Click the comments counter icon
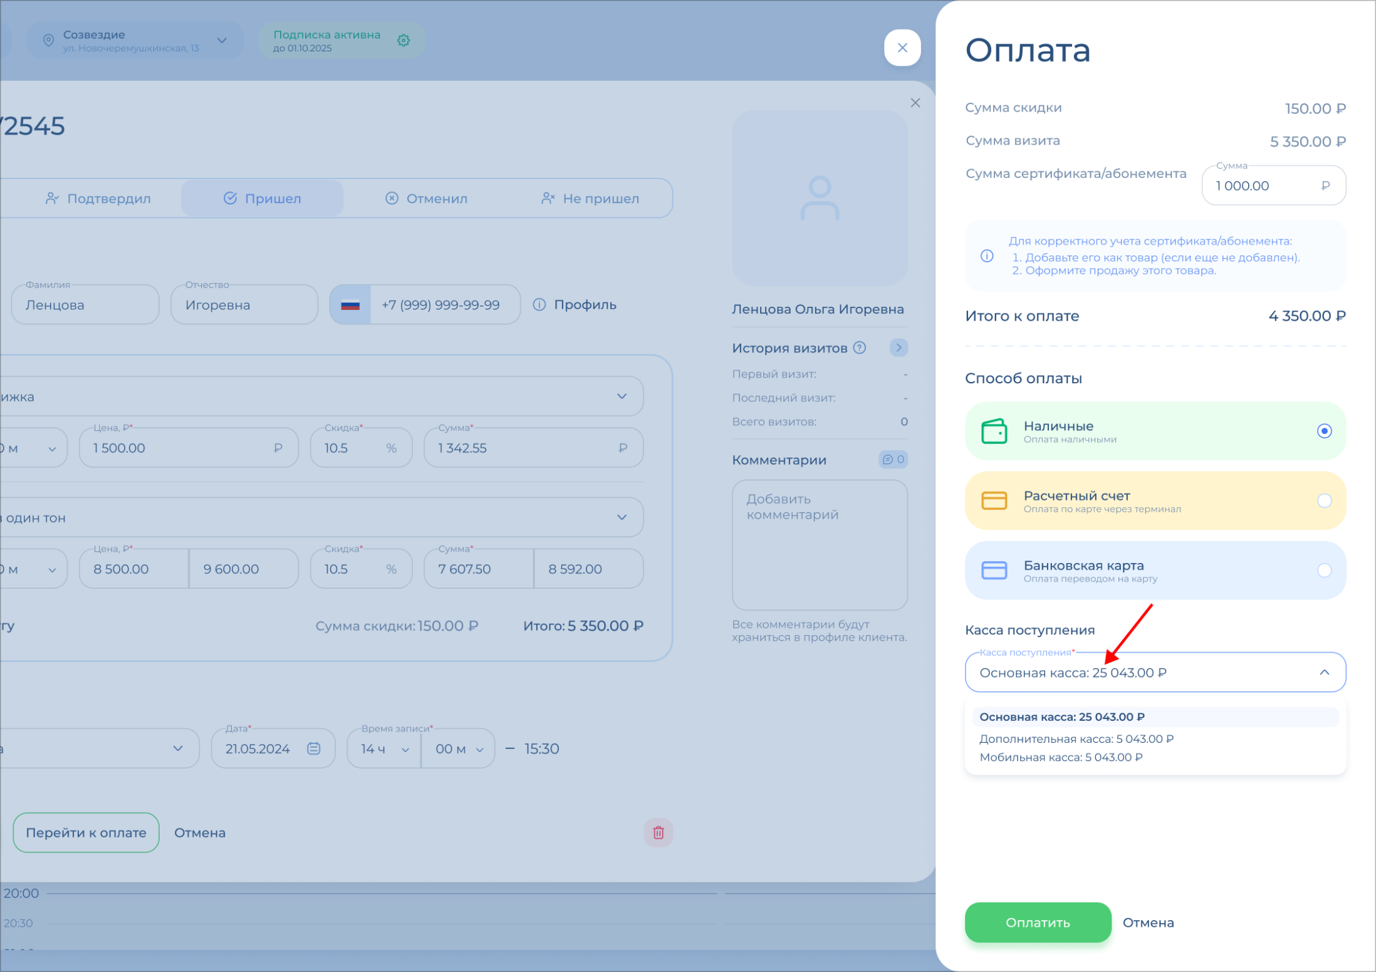The image size is (1376, 972). pyautogui.click(x=893, y=459)
